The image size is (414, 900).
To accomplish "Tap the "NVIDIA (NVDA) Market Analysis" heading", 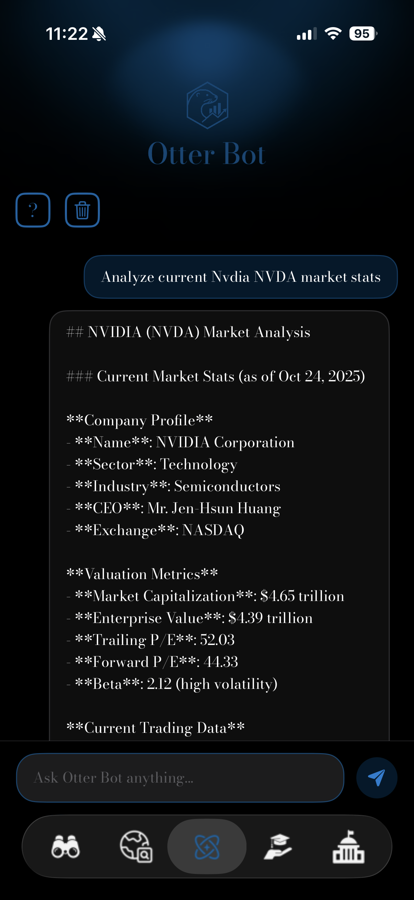I will pyautogui.click(x=198, y=332).
